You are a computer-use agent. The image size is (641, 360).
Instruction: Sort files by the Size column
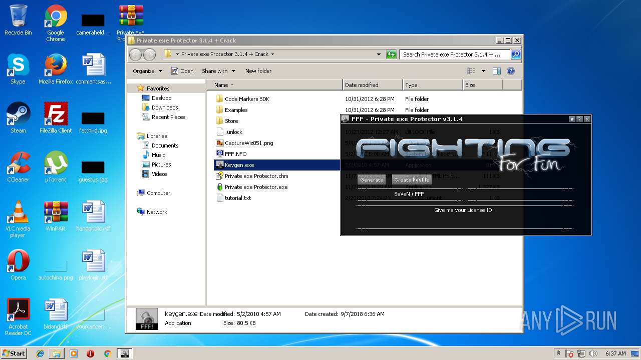coord(483,85)
